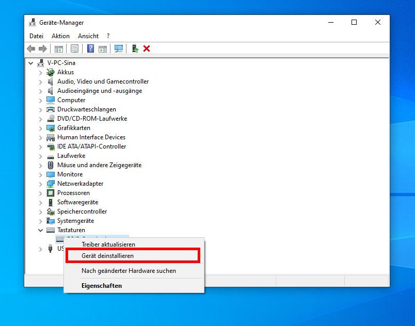Click the Scan for hardware changes monitor icon

point(119,48)
